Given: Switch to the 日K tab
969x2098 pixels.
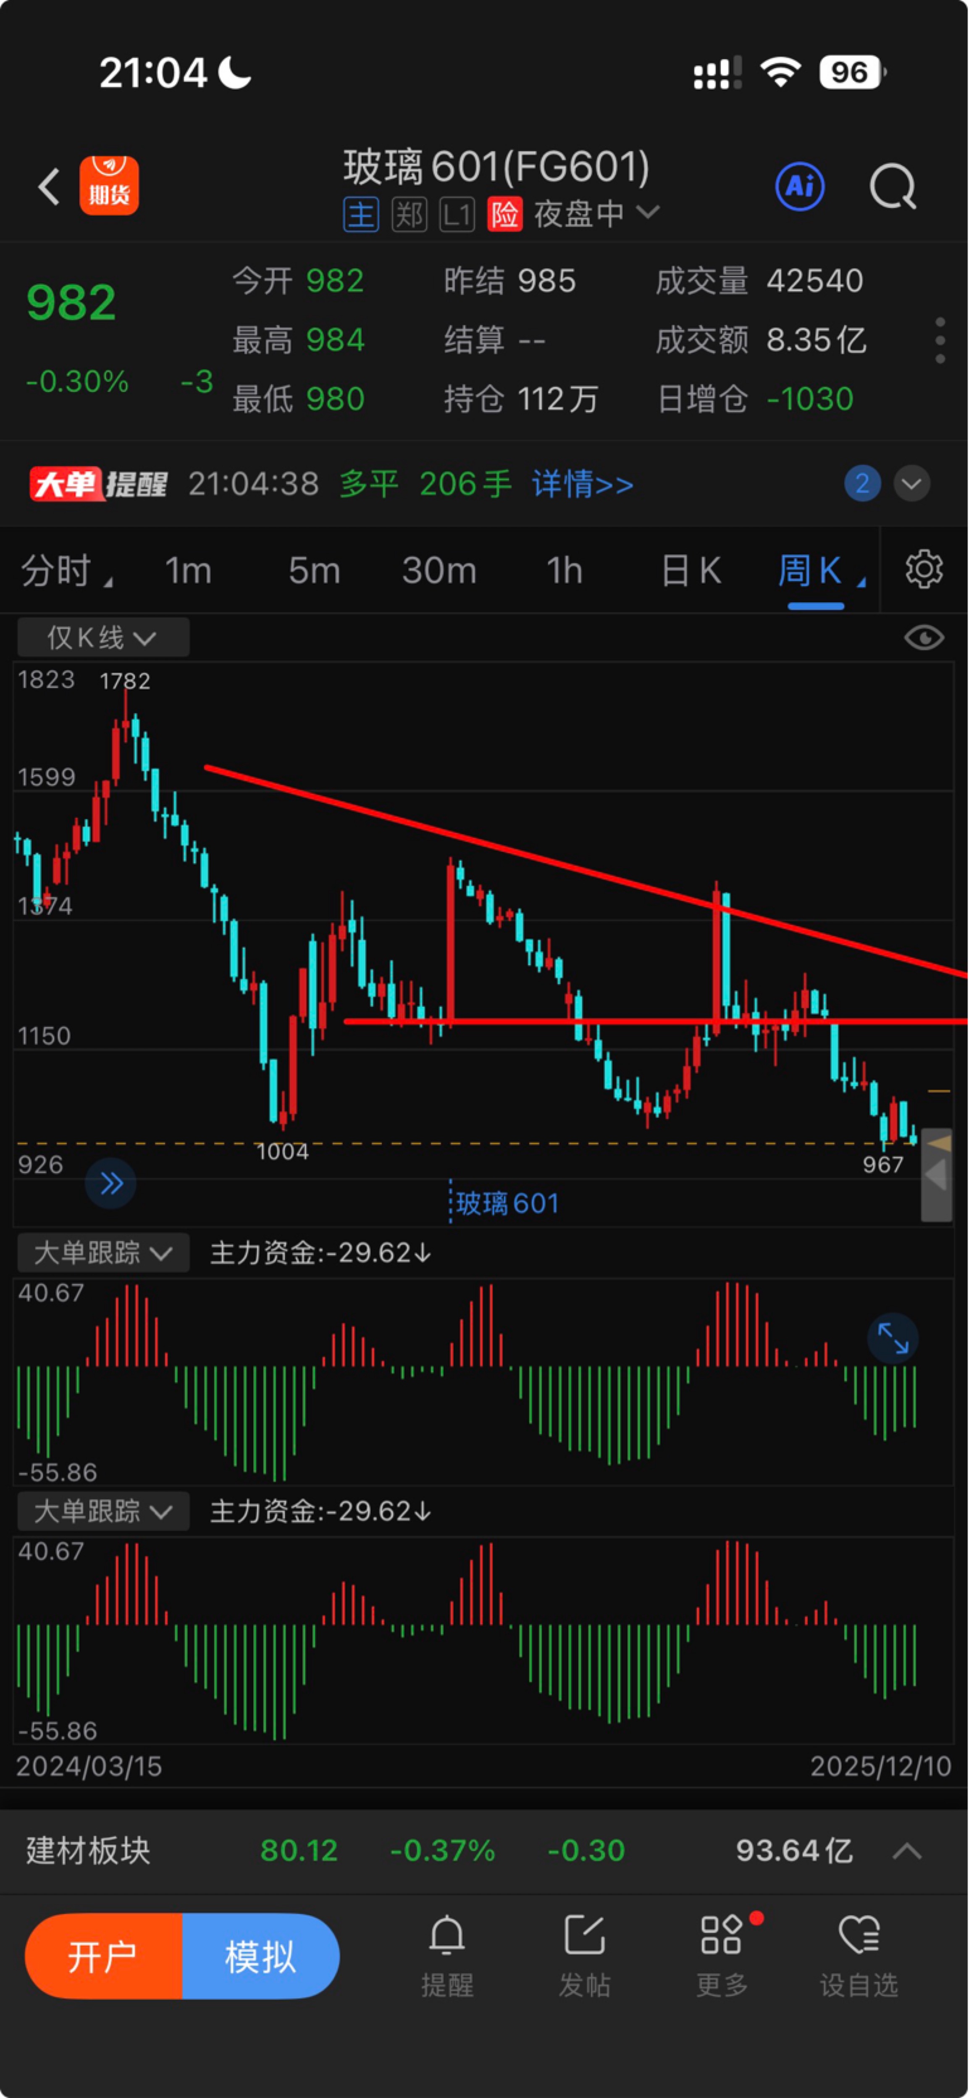Looking at the screenshot, I should (691, 570).
